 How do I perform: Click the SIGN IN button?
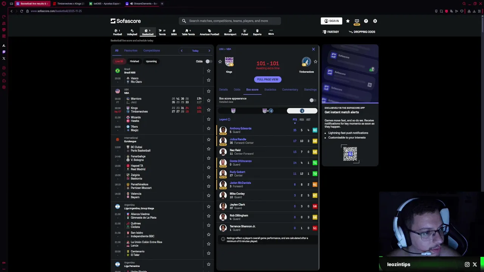[x=332, y=21]
